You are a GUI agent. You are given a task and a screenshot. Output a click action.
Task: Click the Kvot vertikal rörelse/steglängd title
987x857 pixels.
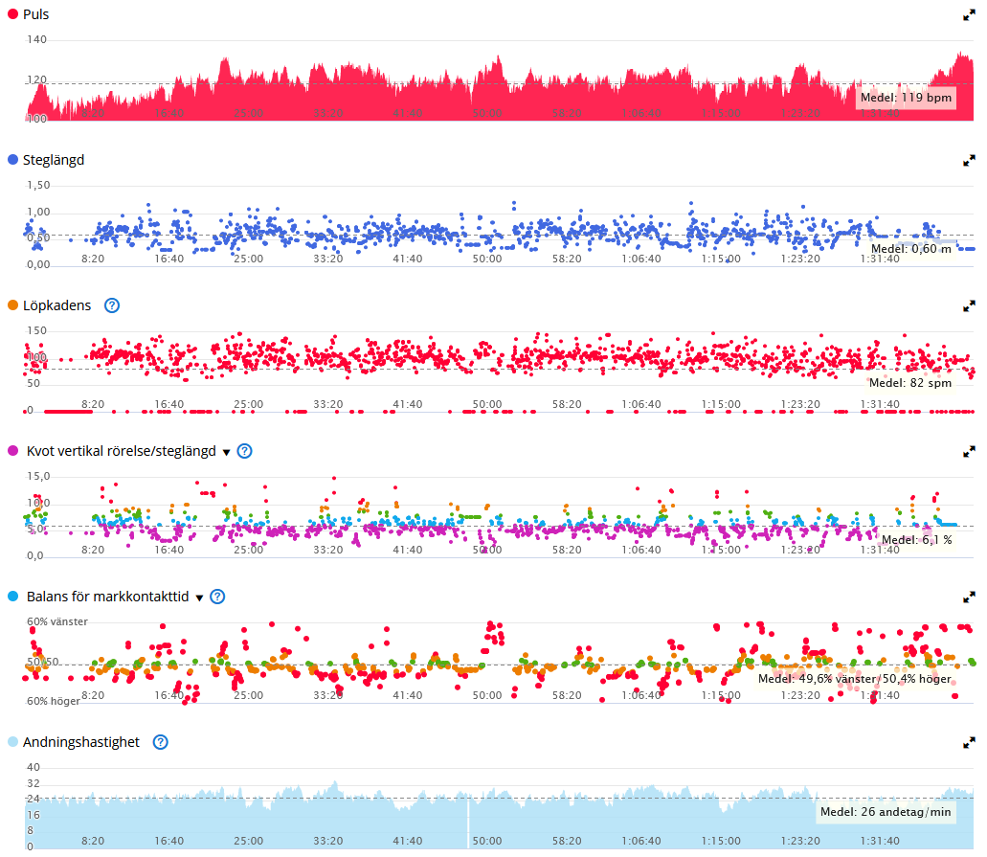point(121,451)
